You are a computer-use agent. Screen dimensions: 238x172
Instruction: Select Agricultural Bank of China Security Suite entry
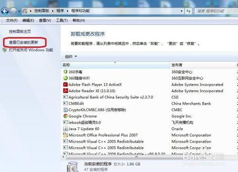(111, 97)
